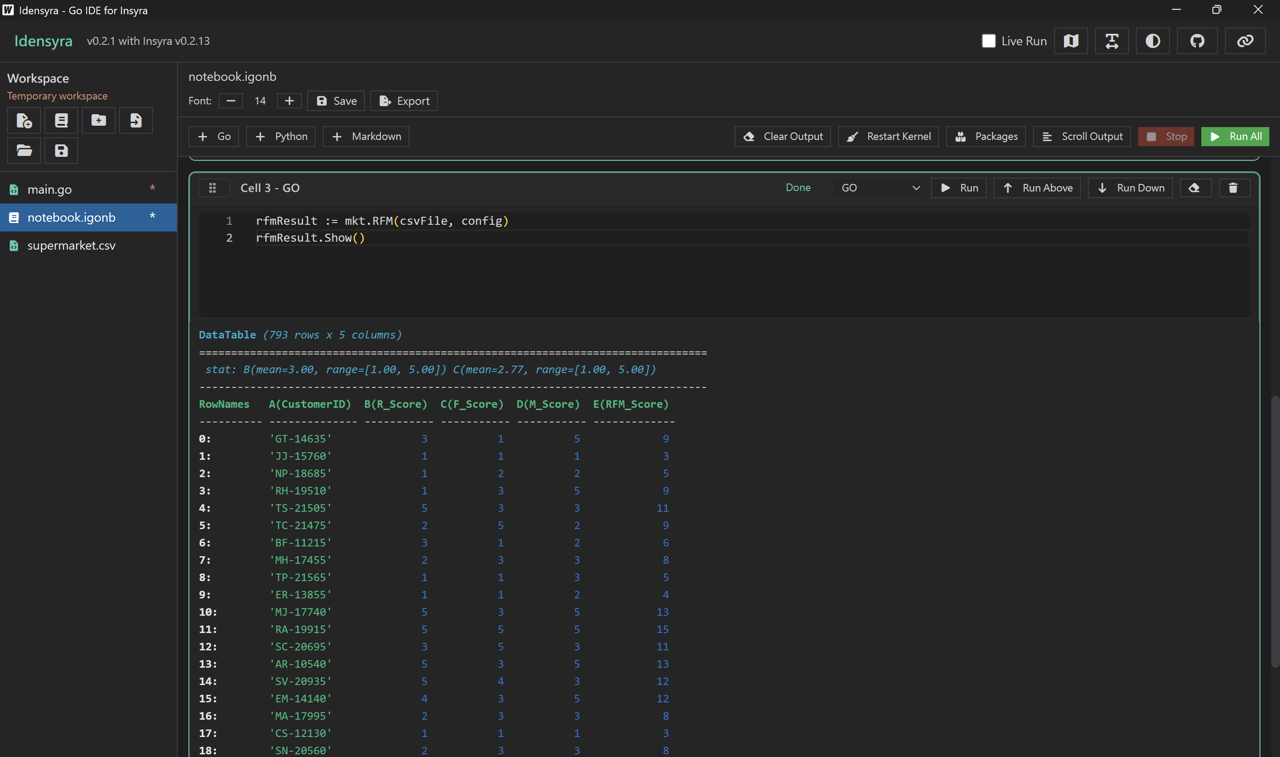Click the new notebook icon in Workspace

point(61,120)
